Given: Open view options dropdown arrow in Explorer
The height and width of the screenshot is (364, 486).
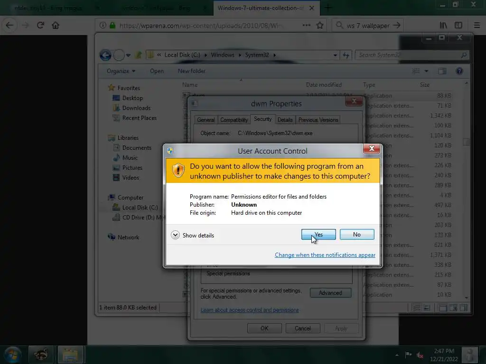Looking at the screenshot, I should pyautogui.click(x=427, y=71).
